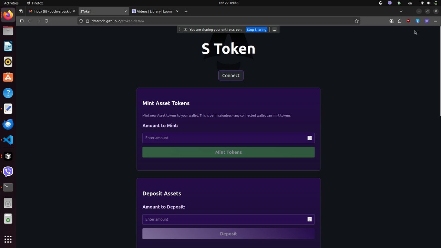Image resolution: width=441 pixels, height=248 pixels.
Task: Open Viber from the dock
Action: pos(8,171)
